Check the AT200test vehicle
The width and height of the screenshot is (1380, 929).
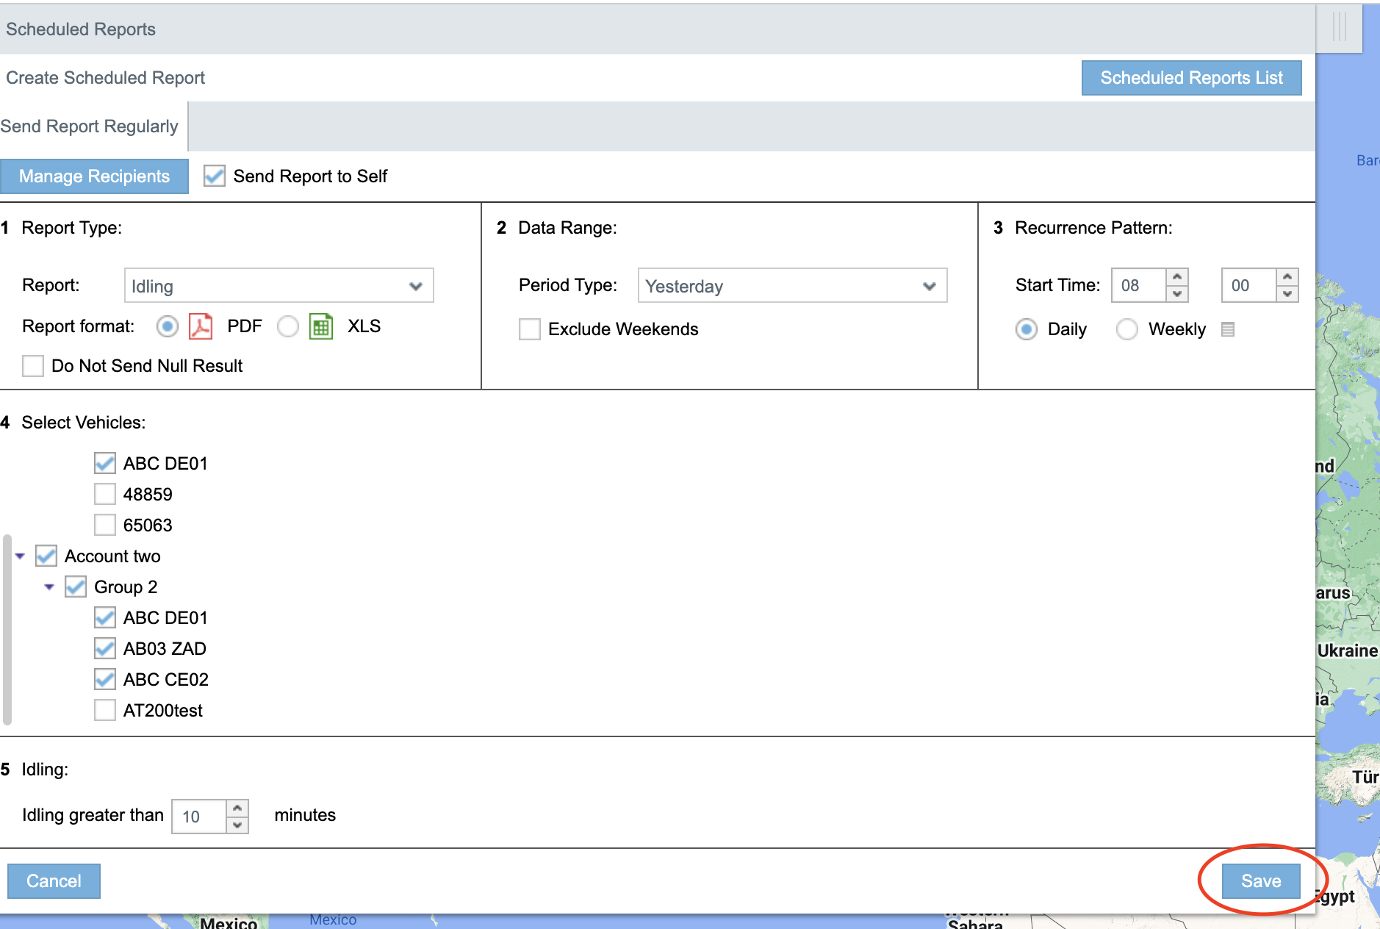pyautogui.click(x=105, y=711)
